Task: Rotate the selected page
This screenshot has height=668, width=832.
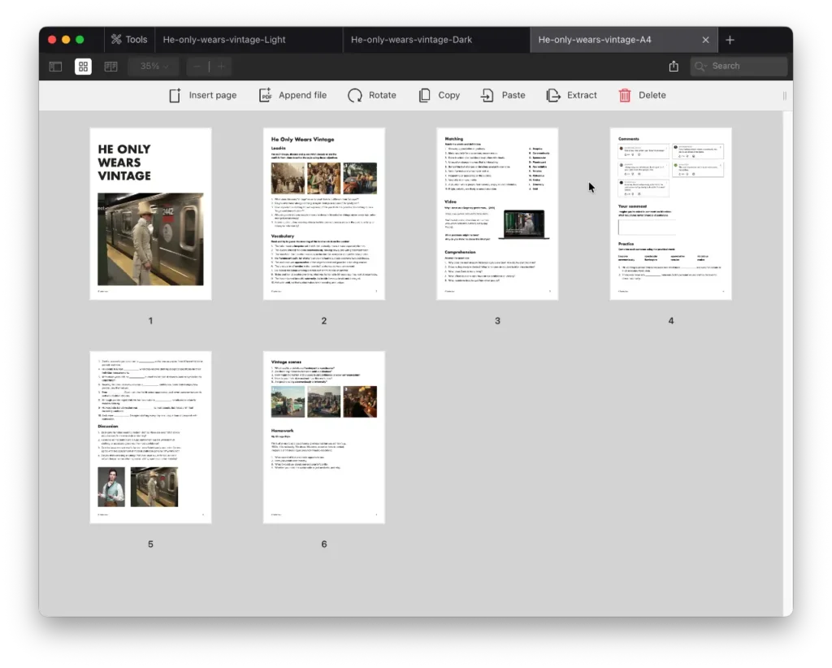Action: (x=372, y=95)
